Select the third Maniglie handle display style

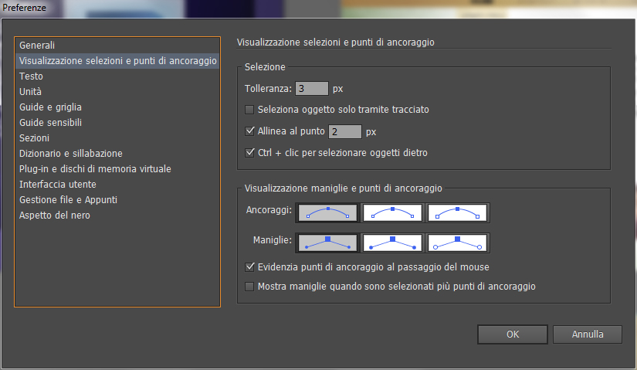point(458,243)
